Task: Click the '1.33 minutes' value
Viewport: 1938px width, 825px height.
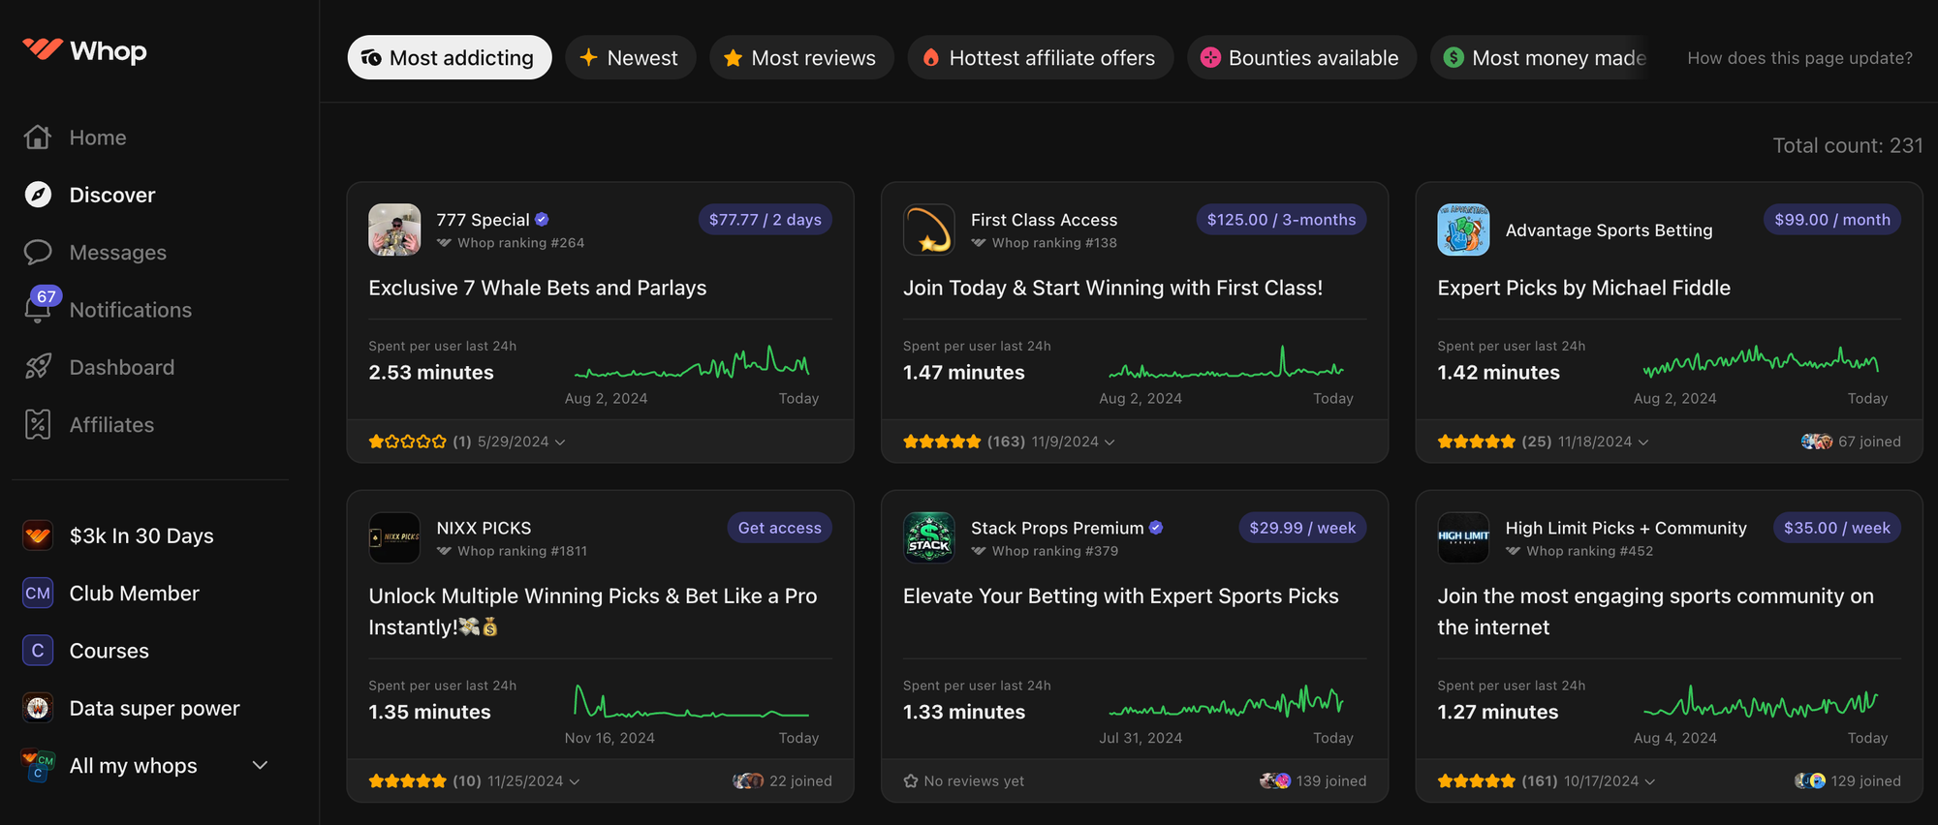Action: tap(964, 712)
